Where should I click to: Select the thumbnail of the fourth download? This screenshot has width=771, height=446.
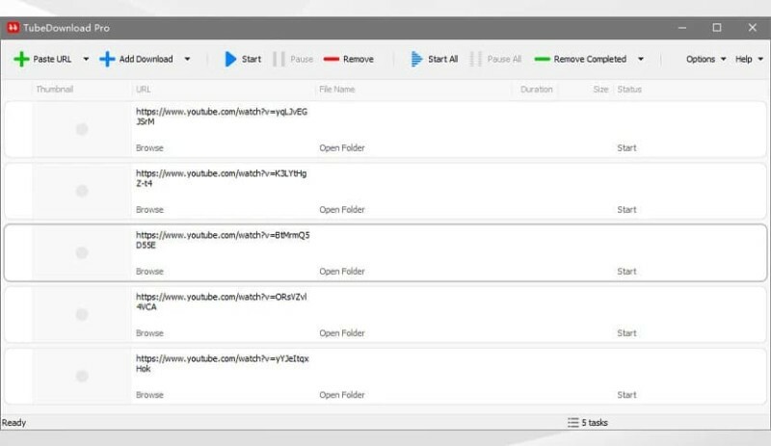pos(82,315)
